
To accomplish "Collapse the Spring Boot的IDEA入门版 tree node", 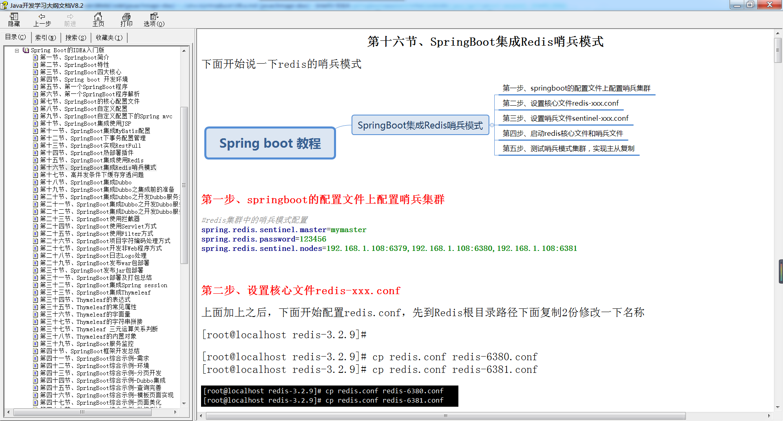I will coord(17,51).
